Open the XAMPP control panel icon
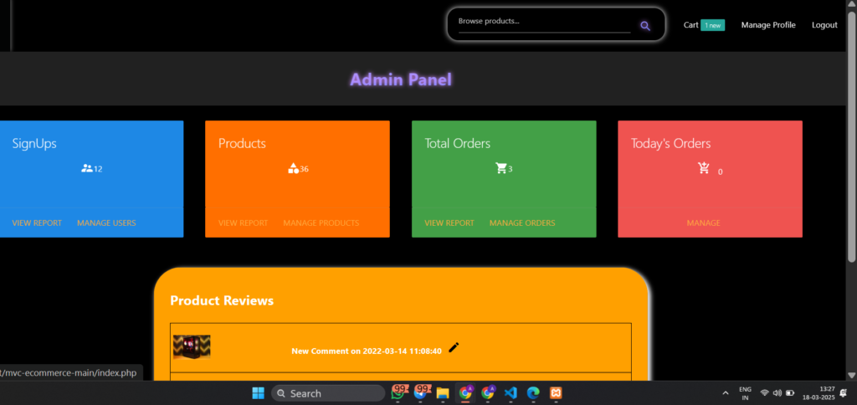Viewport: 857px width, 405px height. (x=556, y=393)
